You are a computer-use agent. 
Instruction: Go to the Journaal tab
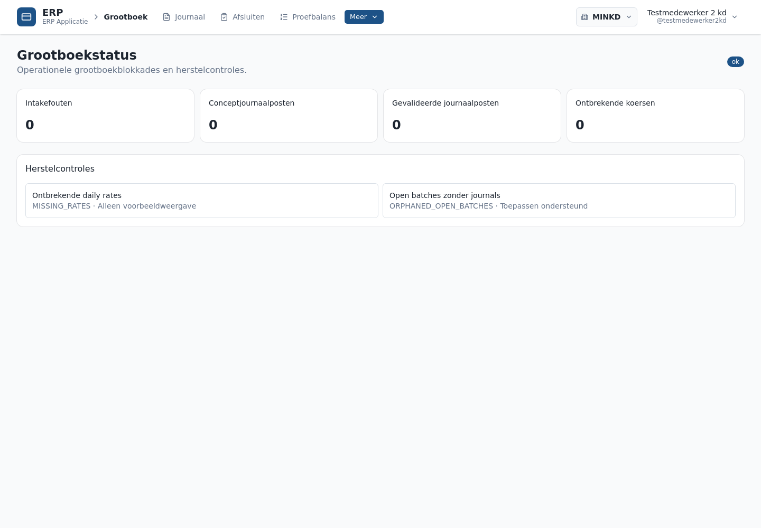pos(184,17)
